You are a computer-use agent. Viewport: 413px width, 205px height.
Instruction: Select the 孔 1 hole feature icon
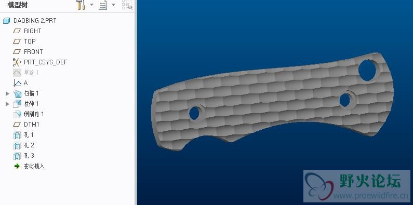pos(17,135)
